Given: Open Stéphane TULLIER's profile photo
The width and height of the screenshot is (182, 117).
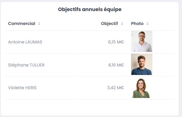Looking at the screenshot, I should tap(142, 64).
